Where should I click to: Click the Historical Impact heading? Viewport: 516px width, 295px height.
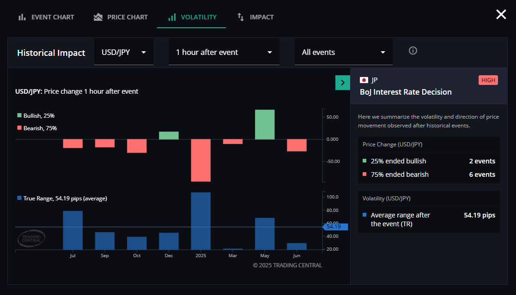click(x=51, y=53)
